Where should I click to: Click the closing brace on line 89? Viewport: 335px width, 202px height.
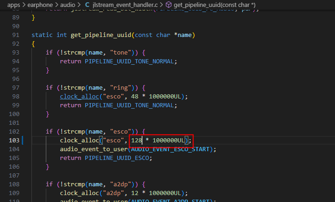tap(33, 18)
